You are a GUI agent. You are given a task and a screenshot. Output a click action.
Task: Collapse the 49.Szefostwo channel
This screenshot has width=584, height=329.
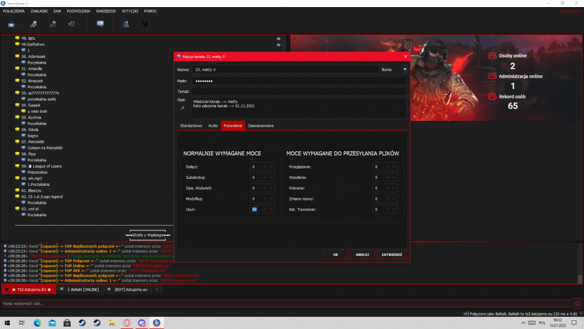coord(11,44)
